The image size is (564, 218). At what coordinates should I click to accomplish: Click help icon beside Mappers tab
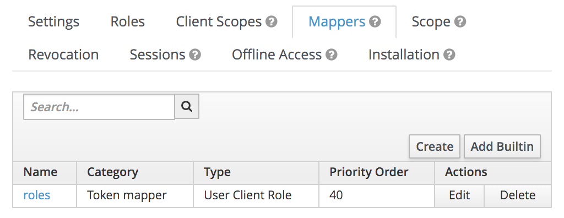point(375,22)
